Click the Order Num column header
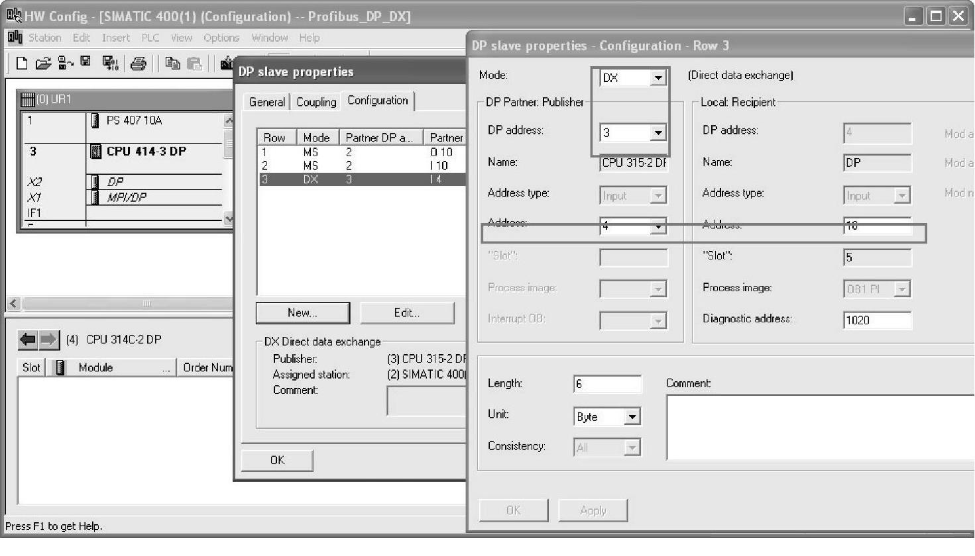 coord(205,367)
